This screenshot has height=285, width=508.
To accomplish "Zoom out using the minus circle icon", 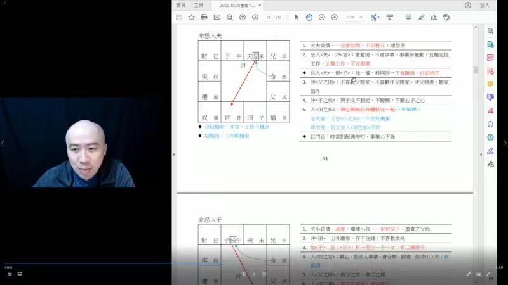I will [x=322, y=18].
